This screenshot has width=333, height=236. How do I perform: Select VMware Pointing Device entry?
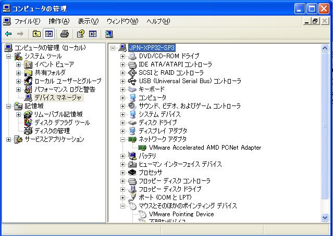click(181, 214)
